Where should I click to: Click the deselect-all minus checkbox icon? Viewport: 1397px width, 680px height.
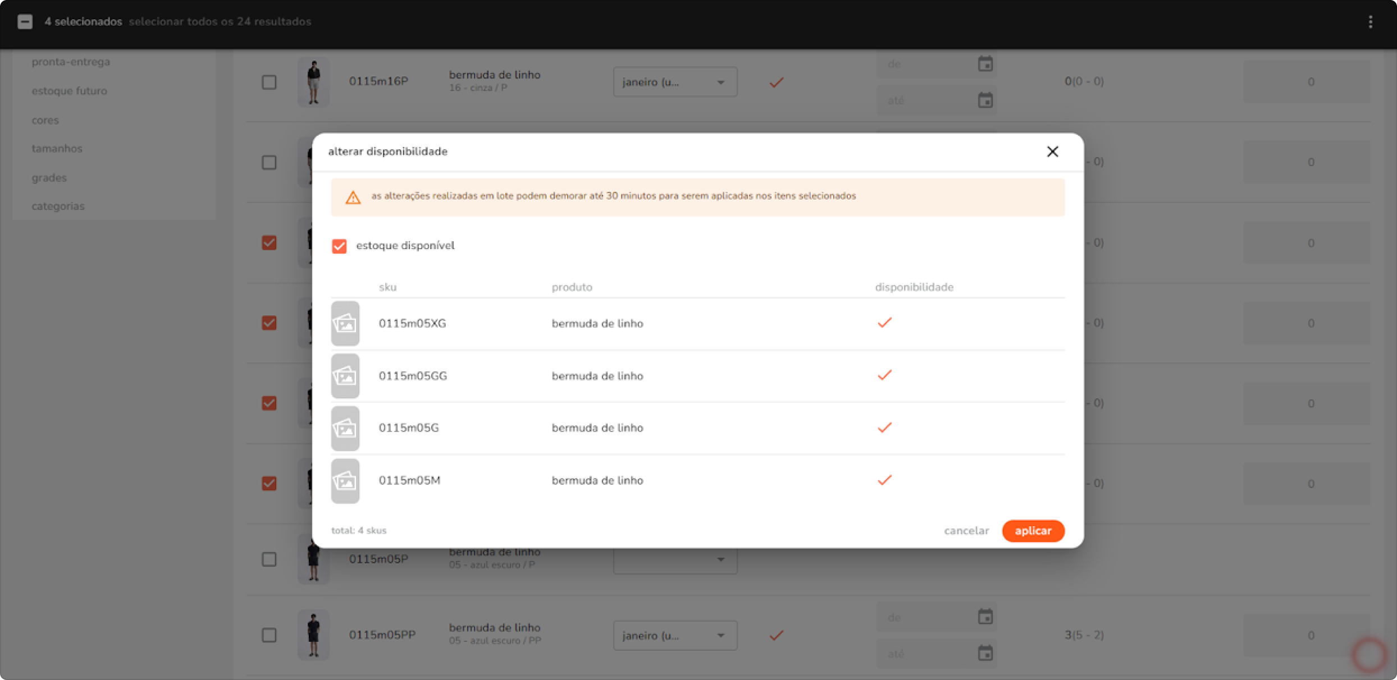click(x=25, y=22)
